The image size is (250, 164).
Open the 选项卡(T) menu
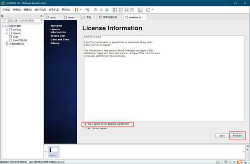[x=54, y=10]
